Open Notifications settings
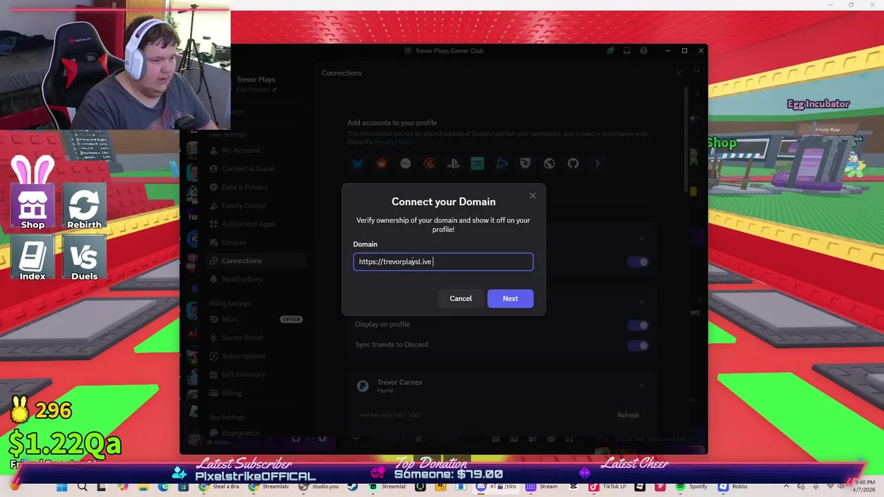 (x=256, y=279)
